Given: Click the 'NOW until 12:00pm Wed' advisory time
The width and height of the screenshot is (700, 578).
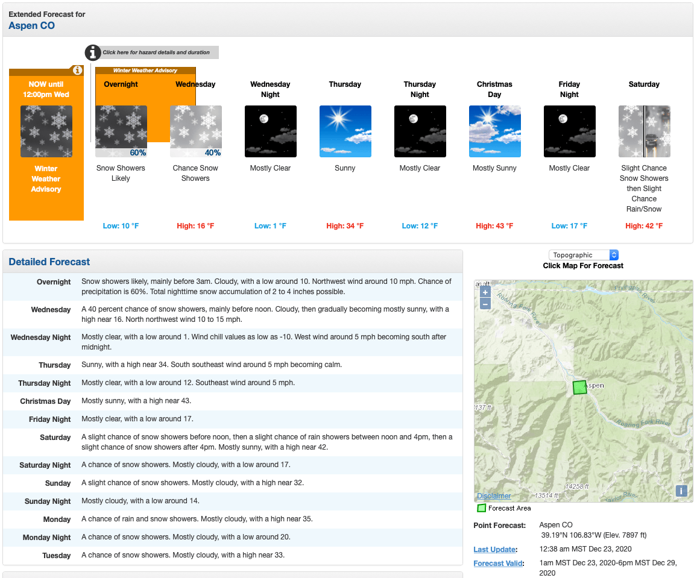Looking at the screenshot, I should pyautogui.click(x=46, y=89).
